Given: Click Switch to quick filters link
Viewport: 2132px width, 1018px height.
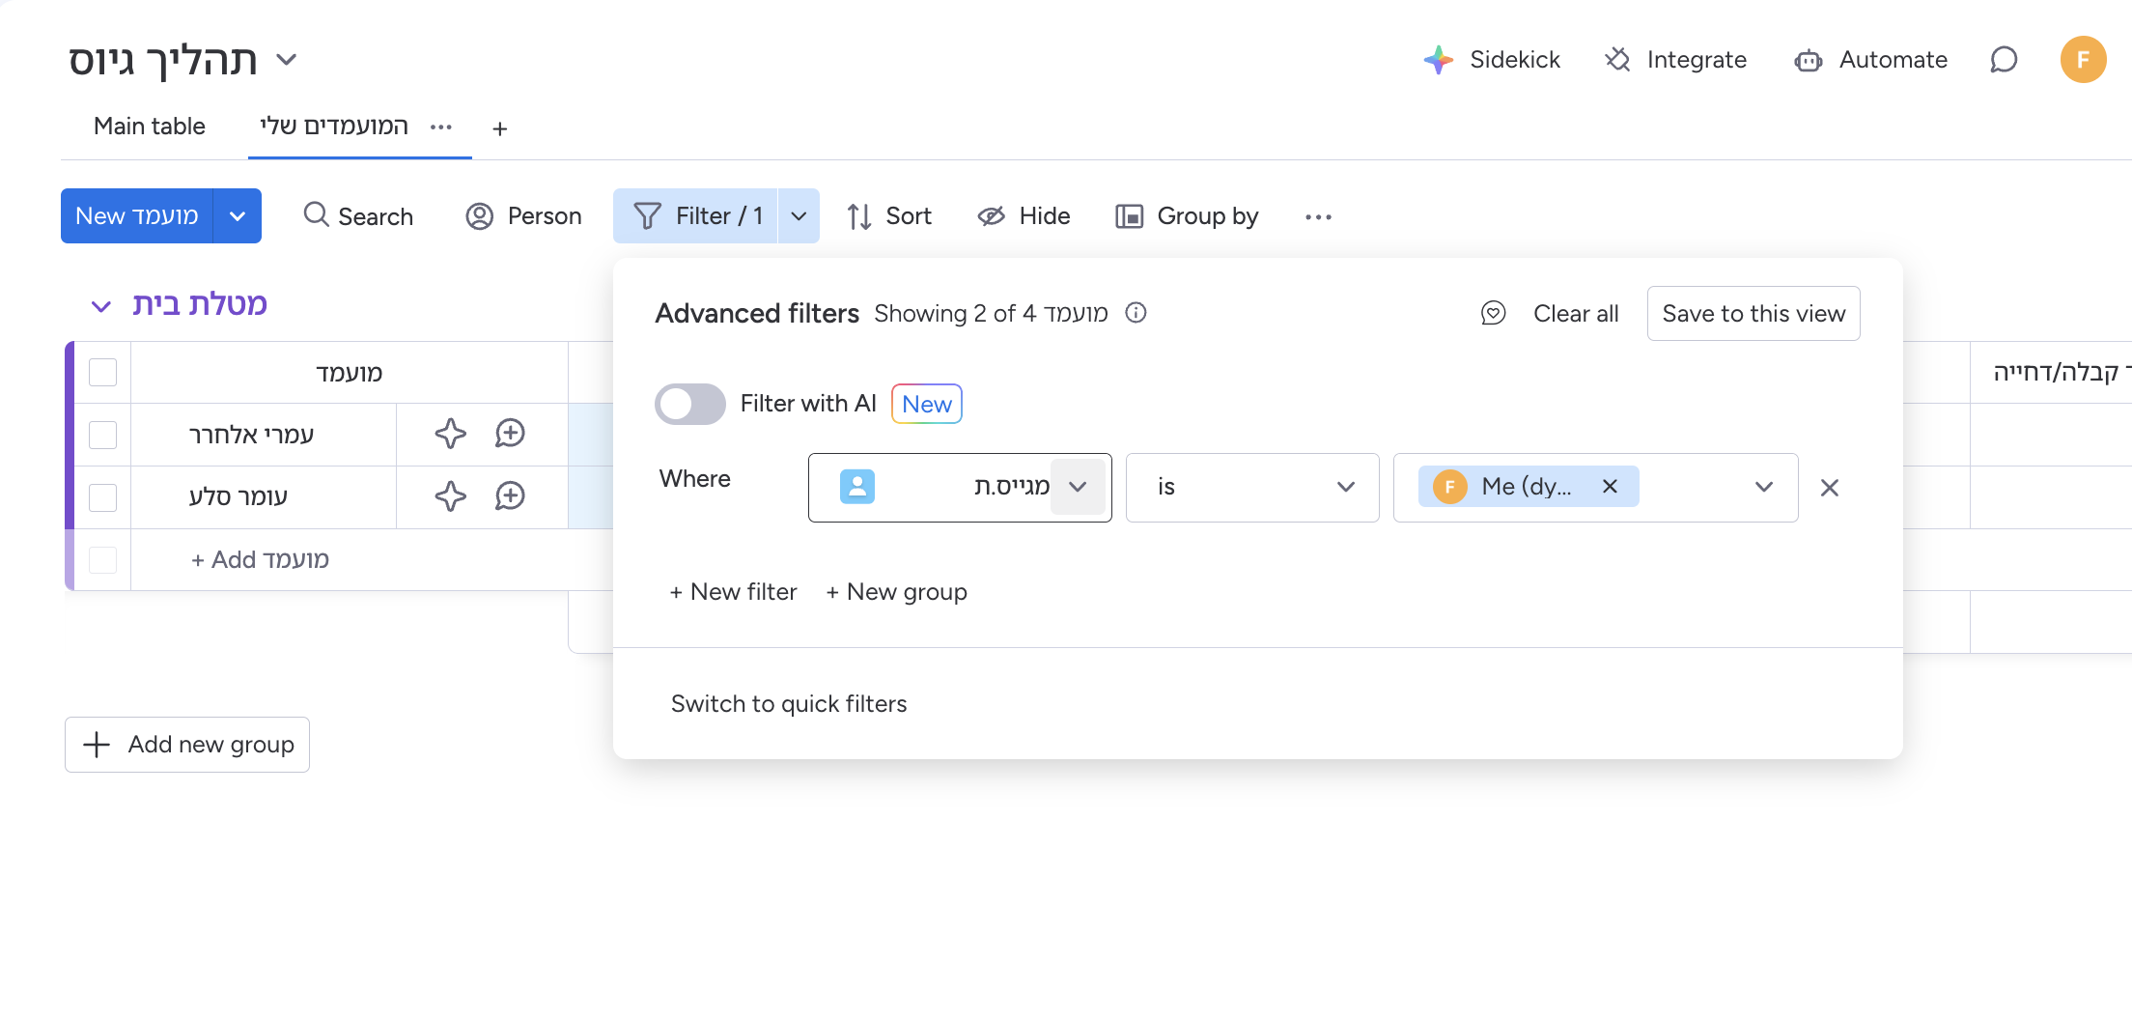Looking at the screenshot, I should (x=788, y=704).
